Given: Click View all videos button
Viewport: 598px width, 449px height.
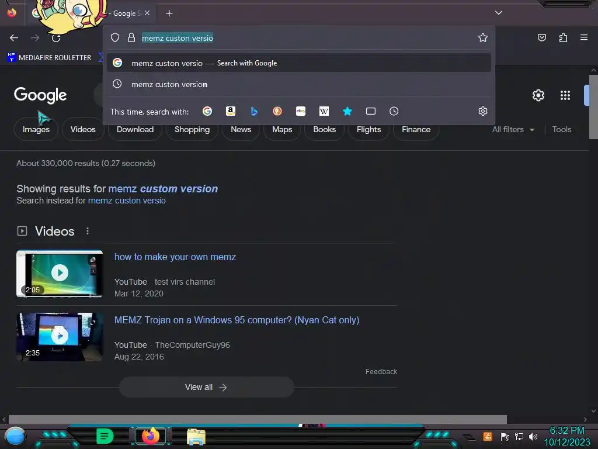Looking at the screenshot, I should 206,387.
